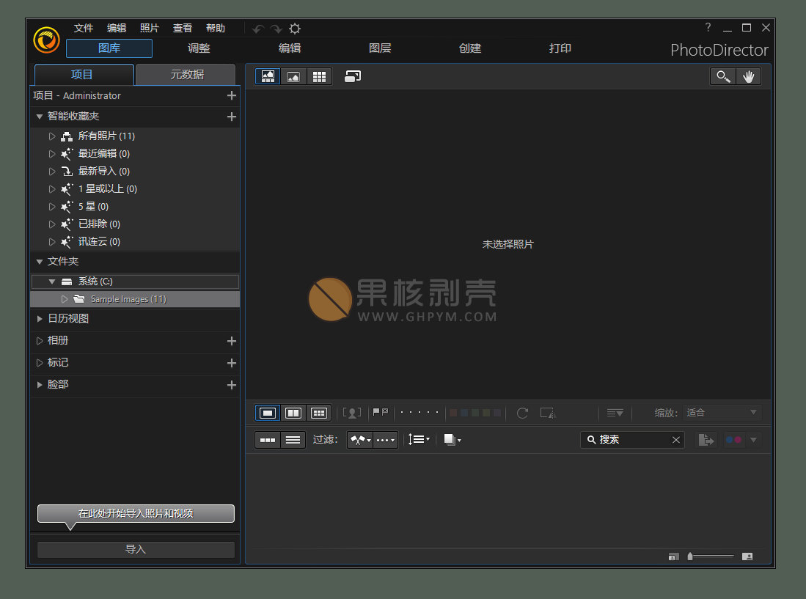Image resolution: width=806 pixels, height=599 pixels.
Task: Add new album with 相册 plus
Action: coord(232,341)
